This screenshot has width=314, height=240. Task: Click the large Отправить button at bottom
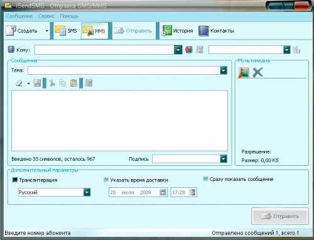click(x=280, y=216)
